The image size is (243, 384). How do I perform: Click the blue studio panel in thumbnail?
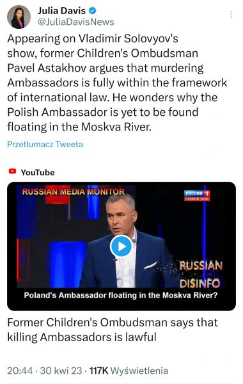coord(68,264)
